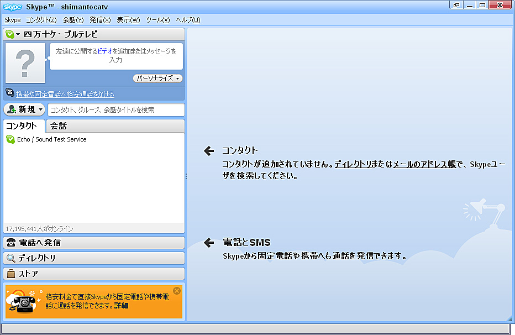This screenshot has width=515, height=335.
Task: Click the 17,195,441人がオンライン status text
Action: [39, 229]
